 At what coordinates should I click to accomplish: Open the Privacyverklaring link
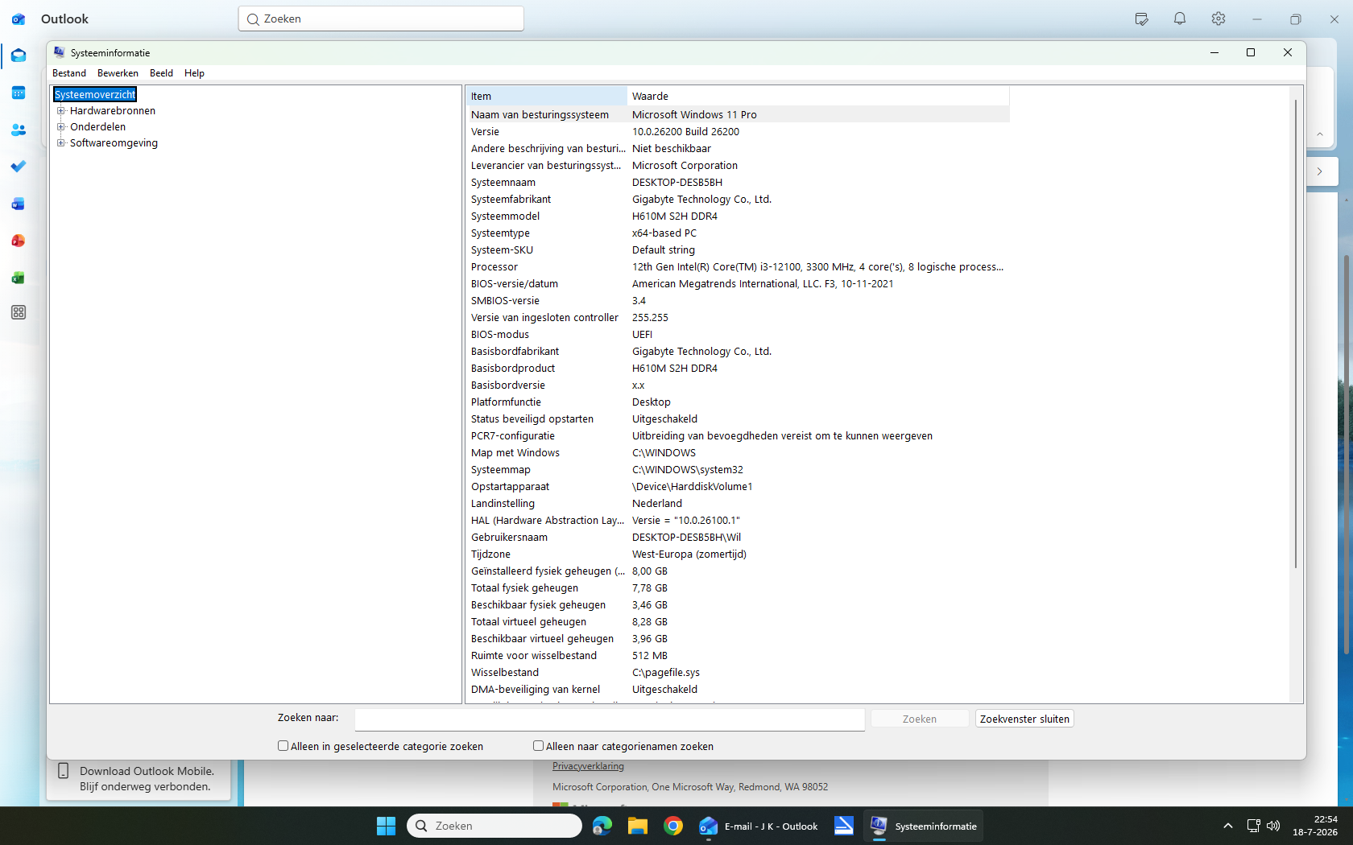[x=588, y=766]
